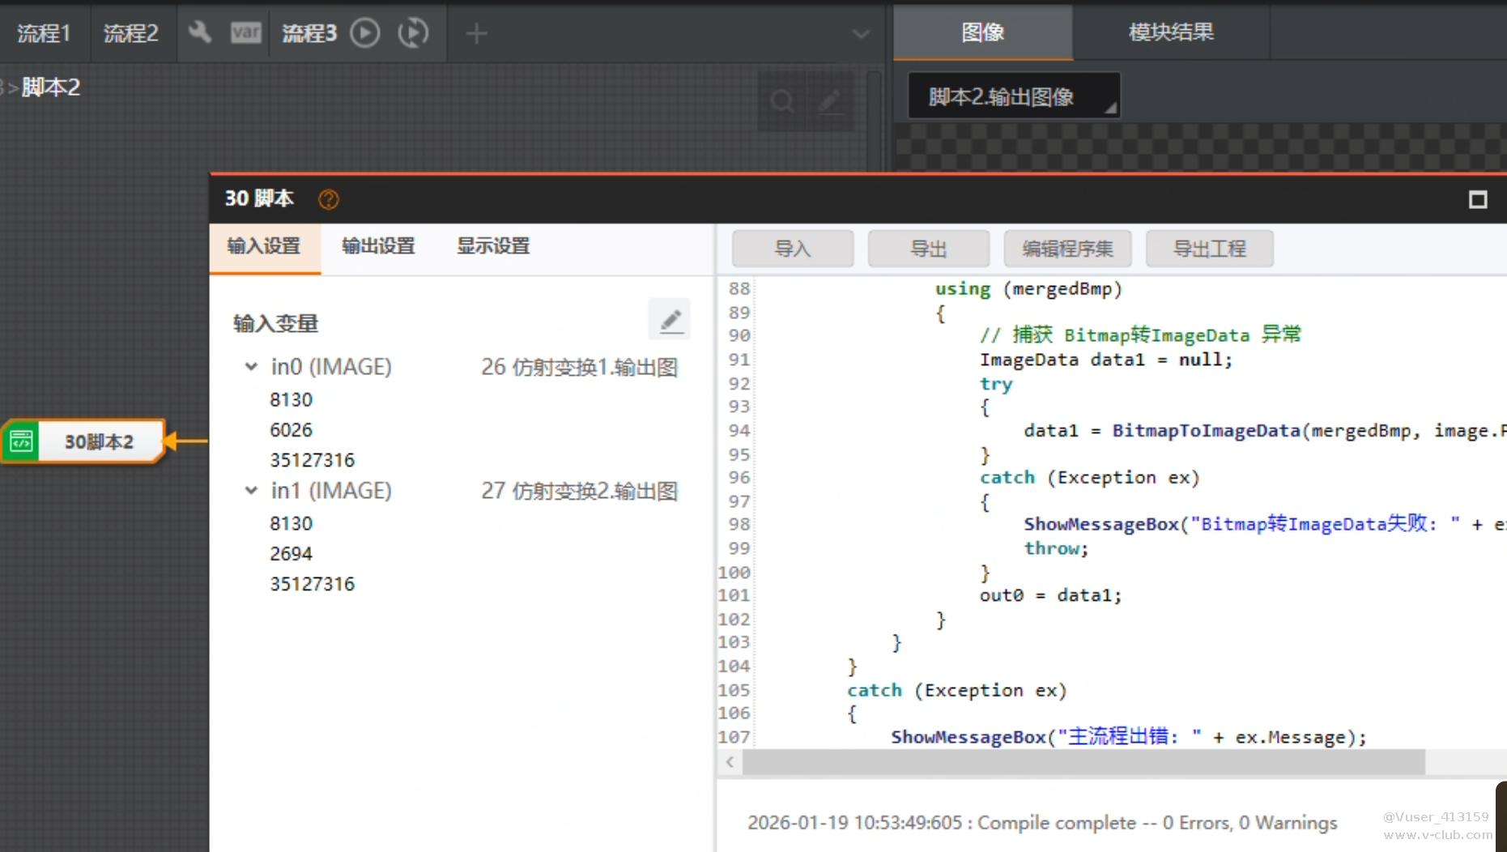Click the 编辑程序集 button
Image resolution: width=1507 pixels, height=852 pixels.
[1067, 249]
